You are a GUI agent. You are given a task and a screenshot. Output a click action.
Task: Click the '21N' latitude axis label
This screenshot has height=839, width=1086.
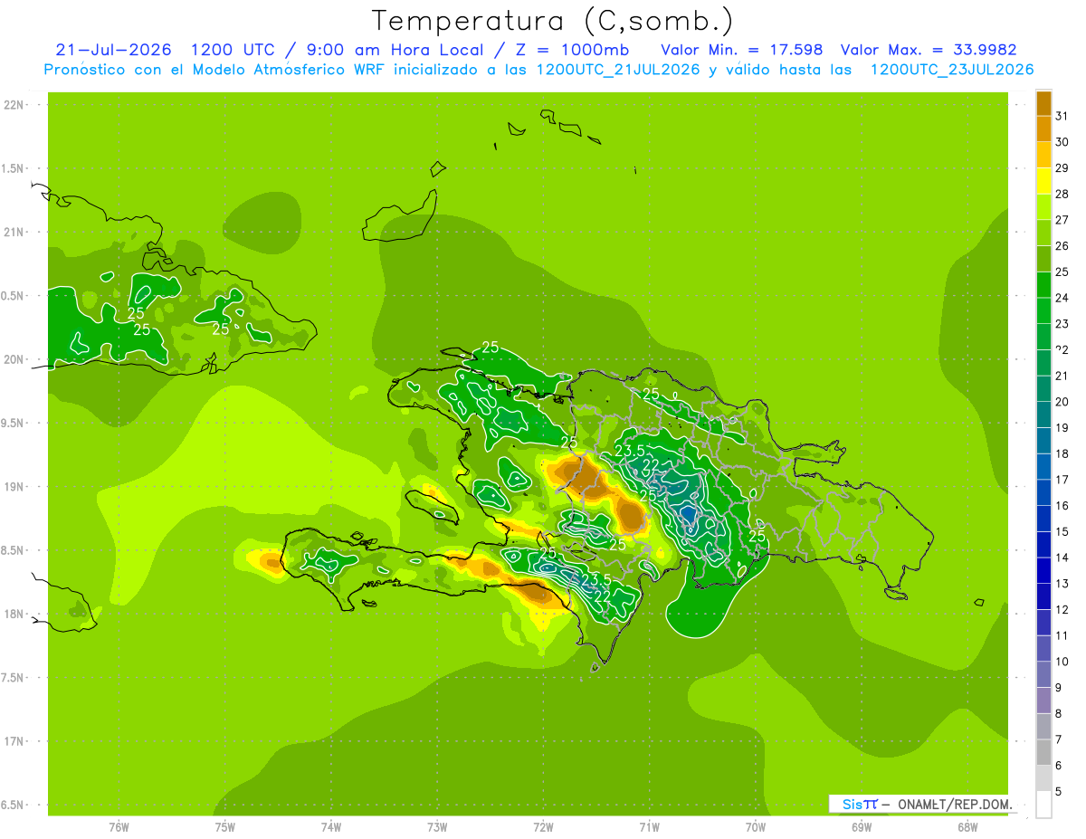point(13,233)
